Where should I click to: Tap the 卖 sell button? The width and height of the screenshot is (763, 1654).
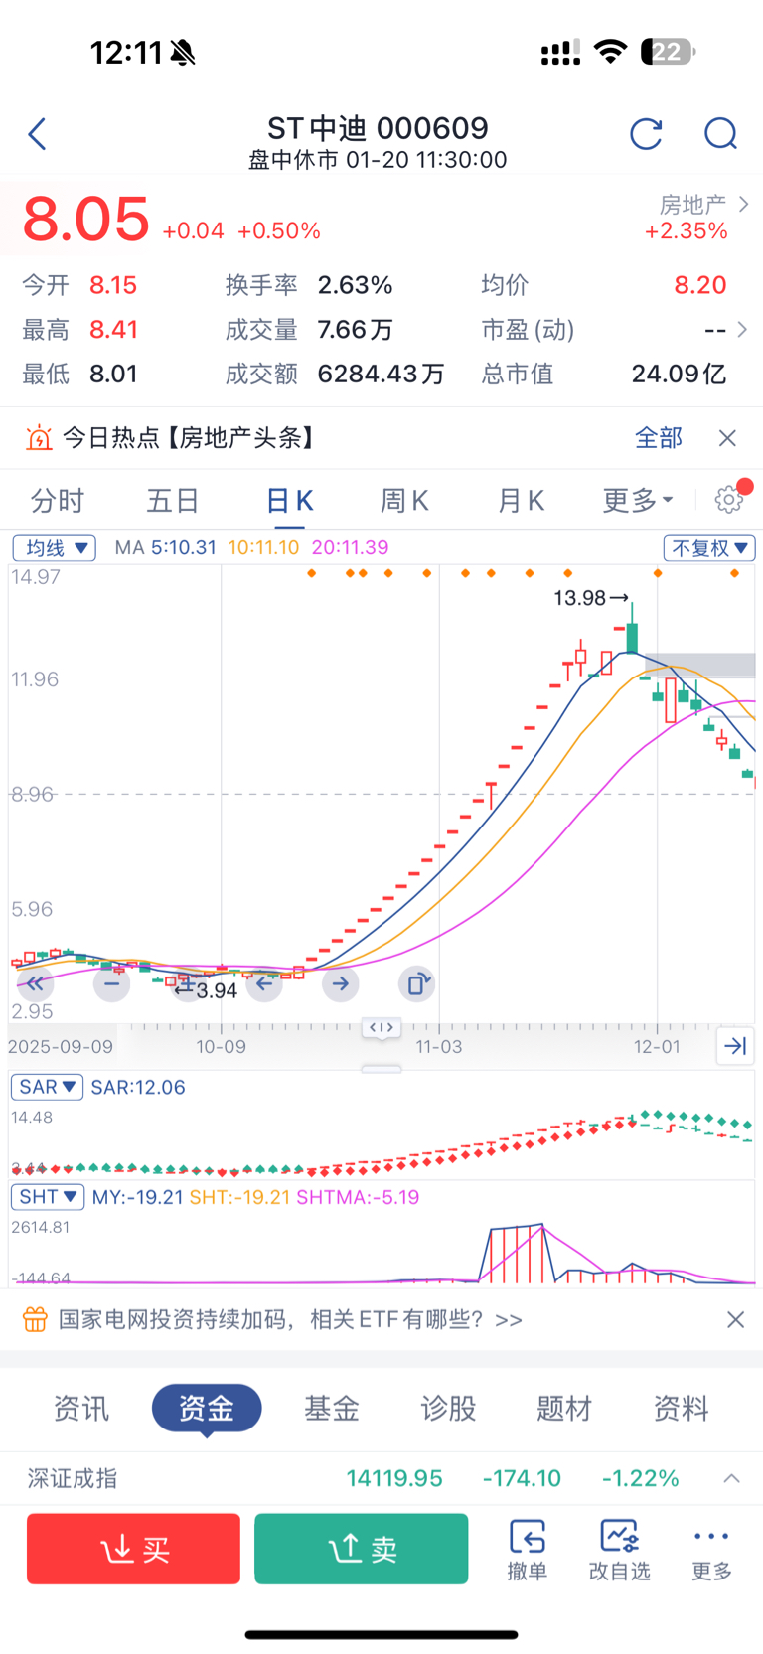[x=362, y=1549]
